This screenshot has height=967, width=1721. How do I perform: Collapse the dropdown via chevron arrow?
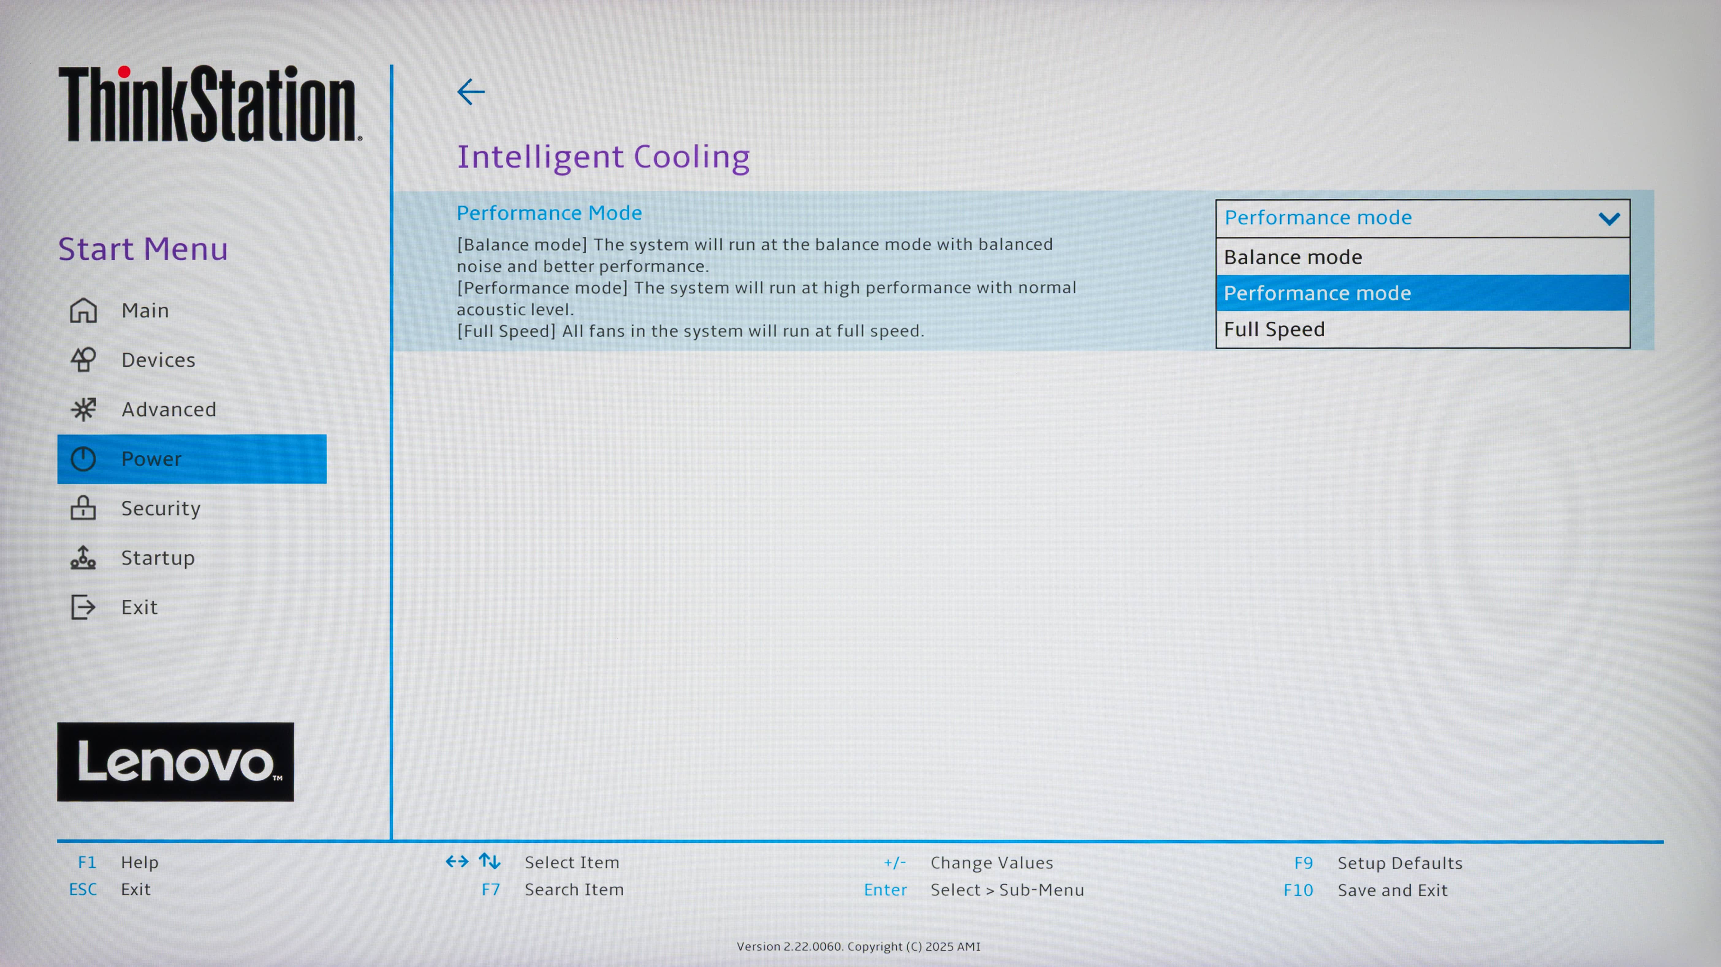[1609, 218]
